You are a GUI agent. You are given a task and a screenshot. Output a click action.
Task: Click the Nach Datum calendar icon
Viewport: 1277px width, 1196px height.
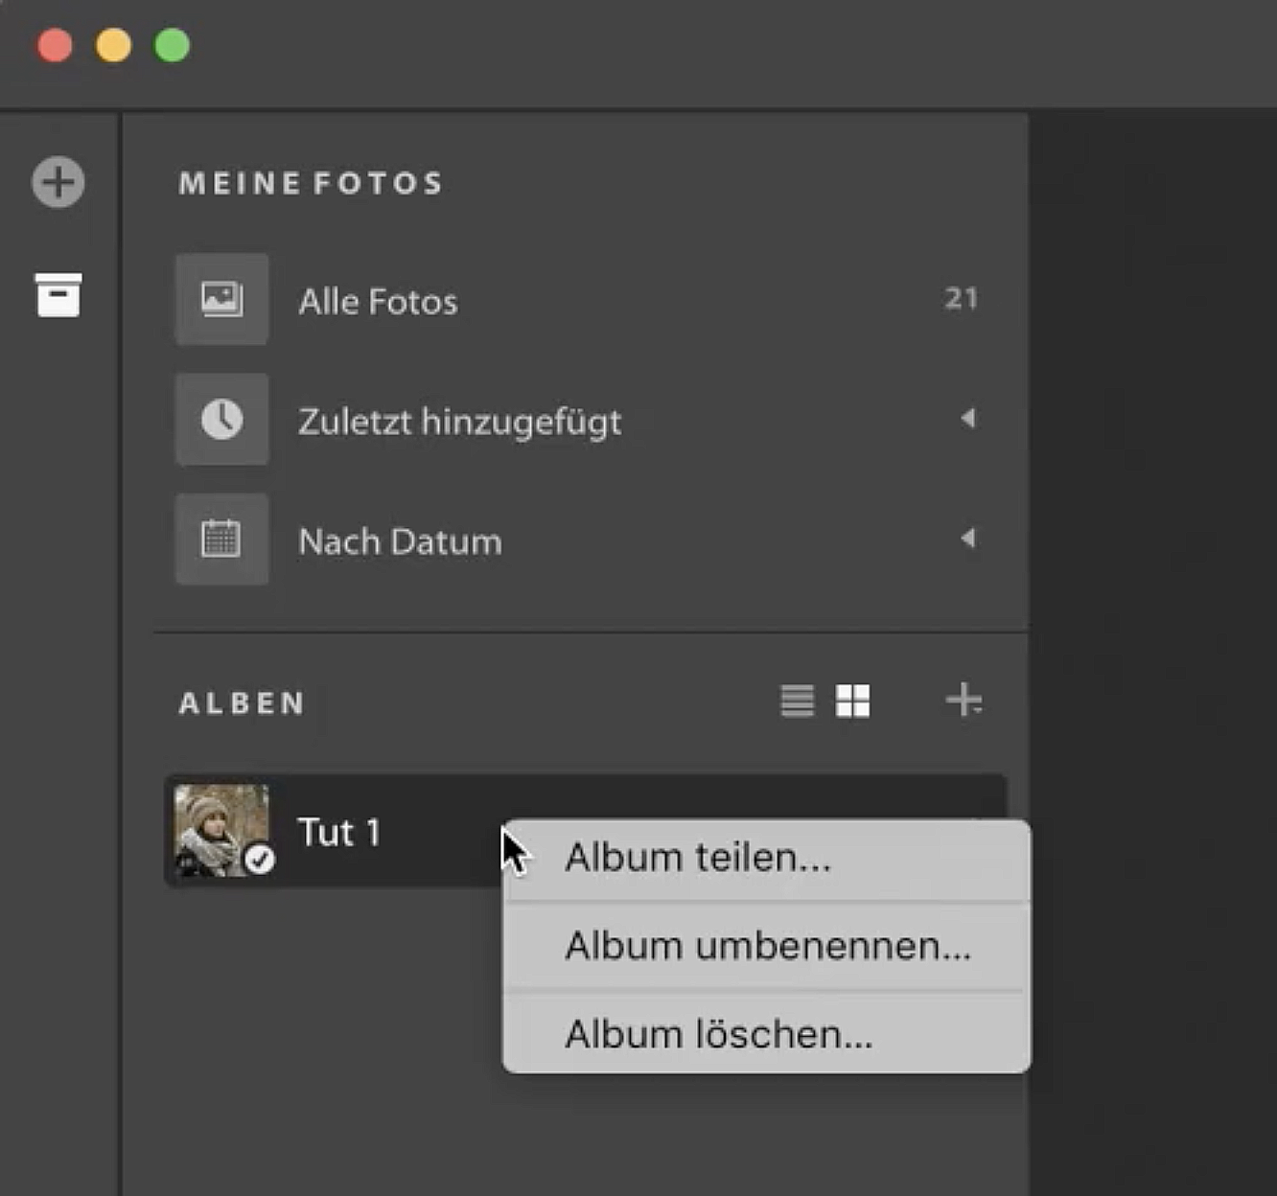[x=221, y=539]
